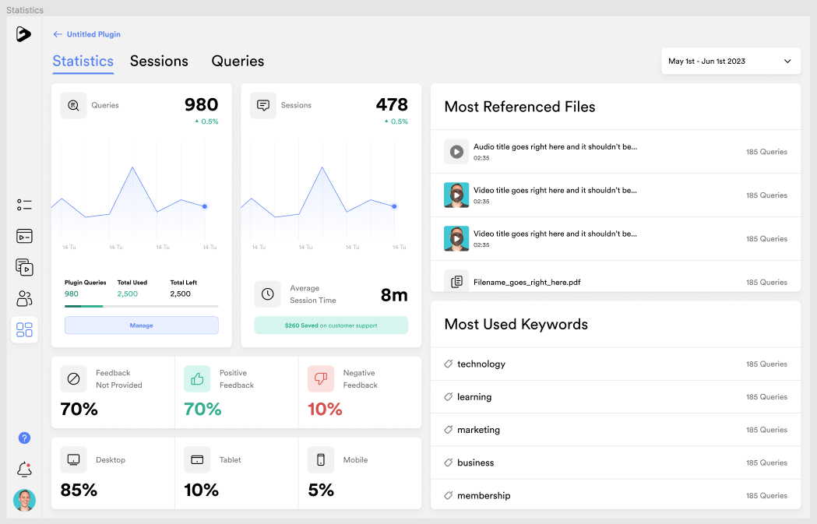Click the PDF document file icon
This screenshot has width=817, height=524.
point(456,282)
